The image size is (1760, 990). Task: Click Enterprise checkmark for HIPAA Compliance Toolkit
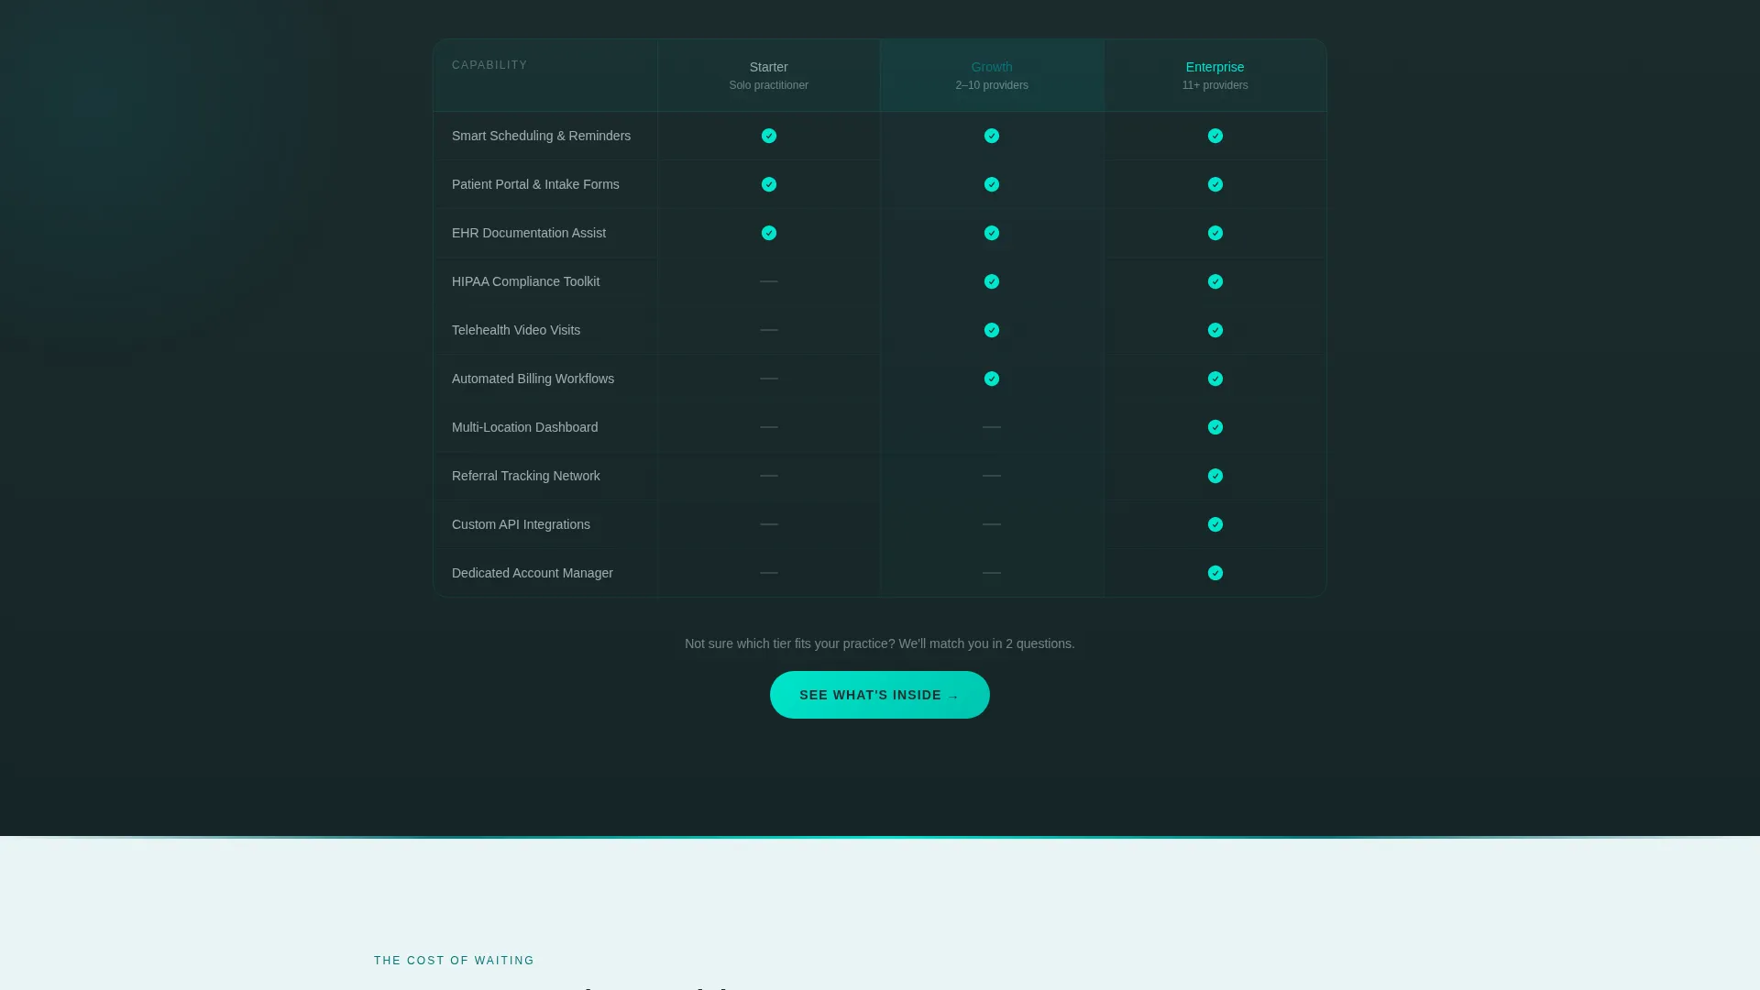(x=1215, y=281)
